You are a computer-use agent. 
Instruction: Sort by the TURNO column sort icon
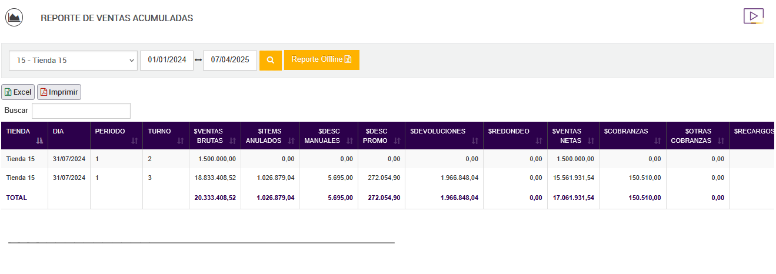tap(181, 141)
